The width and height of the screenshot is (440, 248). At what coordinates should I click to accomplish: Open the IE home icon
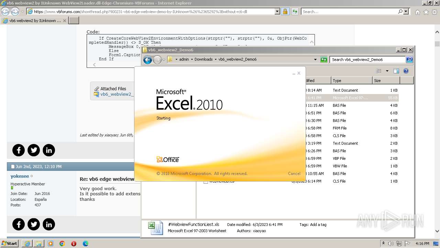(418, 12)
